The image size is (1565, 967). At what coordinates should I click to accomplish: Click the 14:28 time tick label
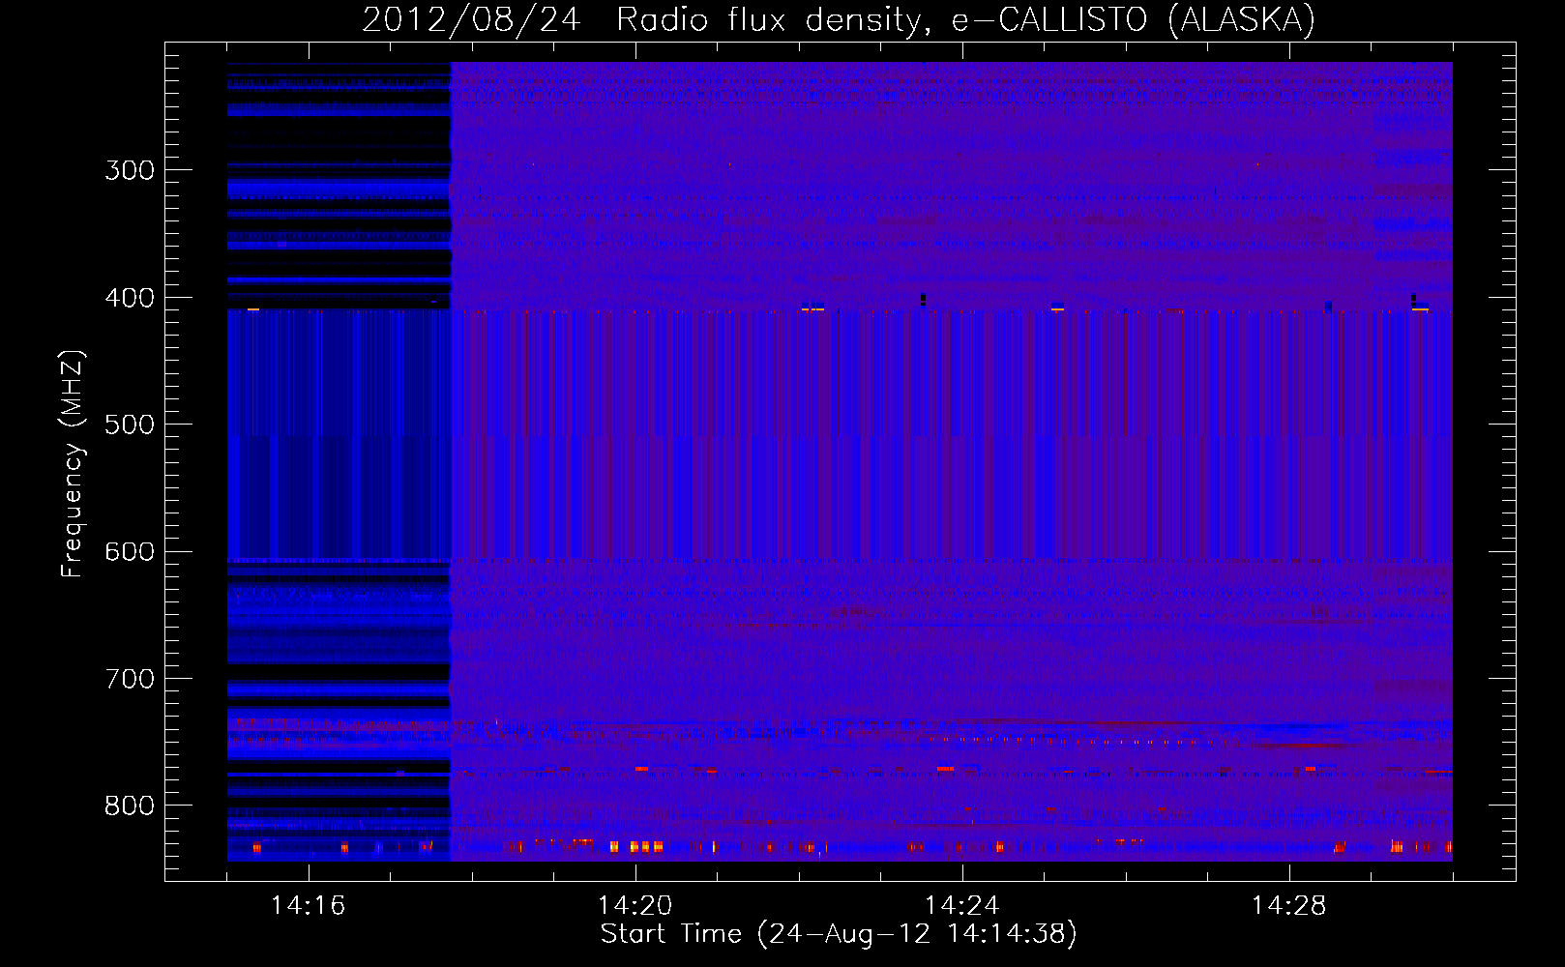pos(1289,905)
